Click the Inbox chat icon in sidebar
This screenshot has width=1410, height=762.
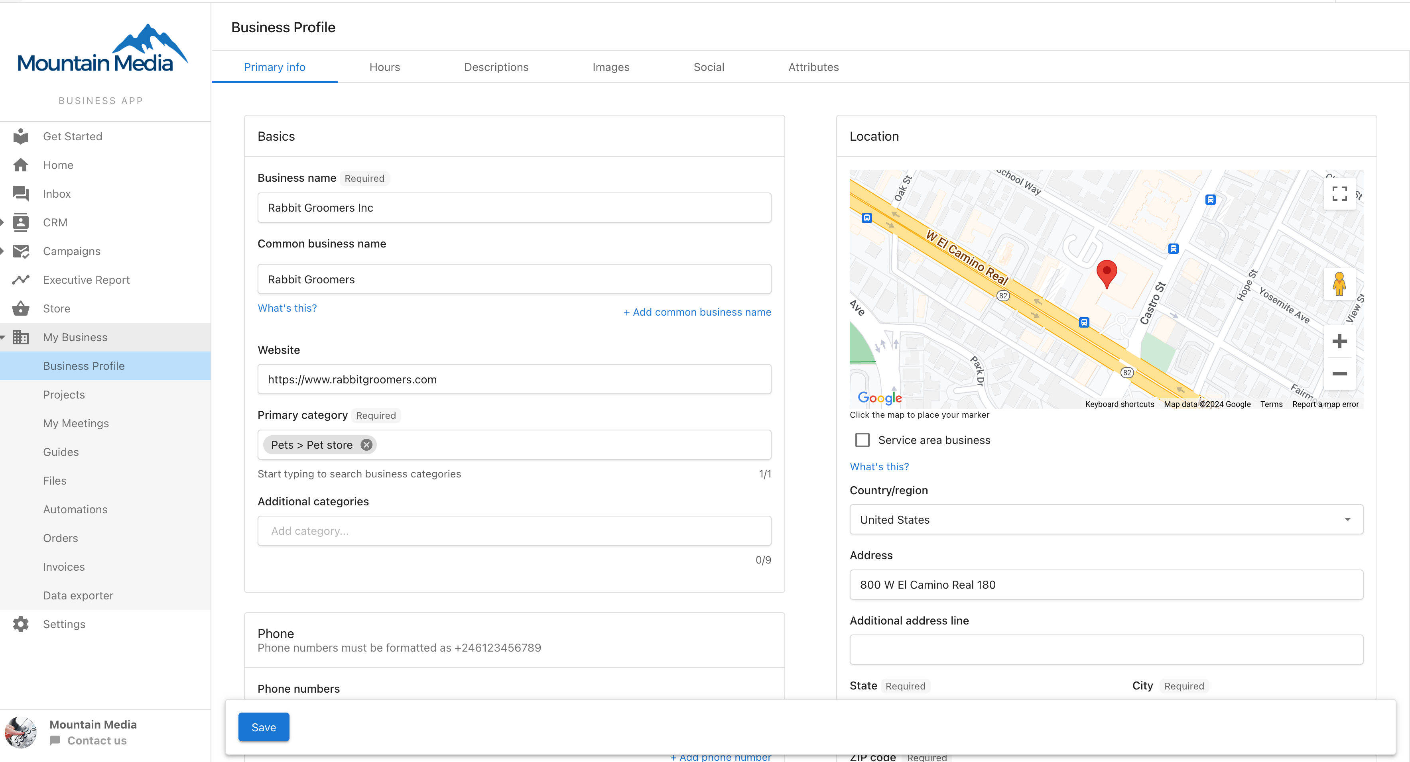21,194
